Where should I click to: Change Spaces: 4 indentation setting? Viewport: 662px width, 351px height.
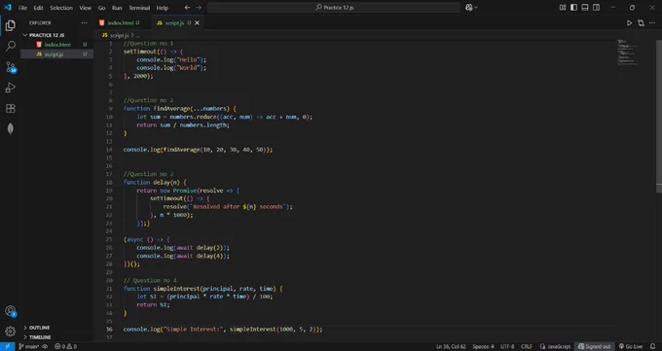click(x=483, y=346)
